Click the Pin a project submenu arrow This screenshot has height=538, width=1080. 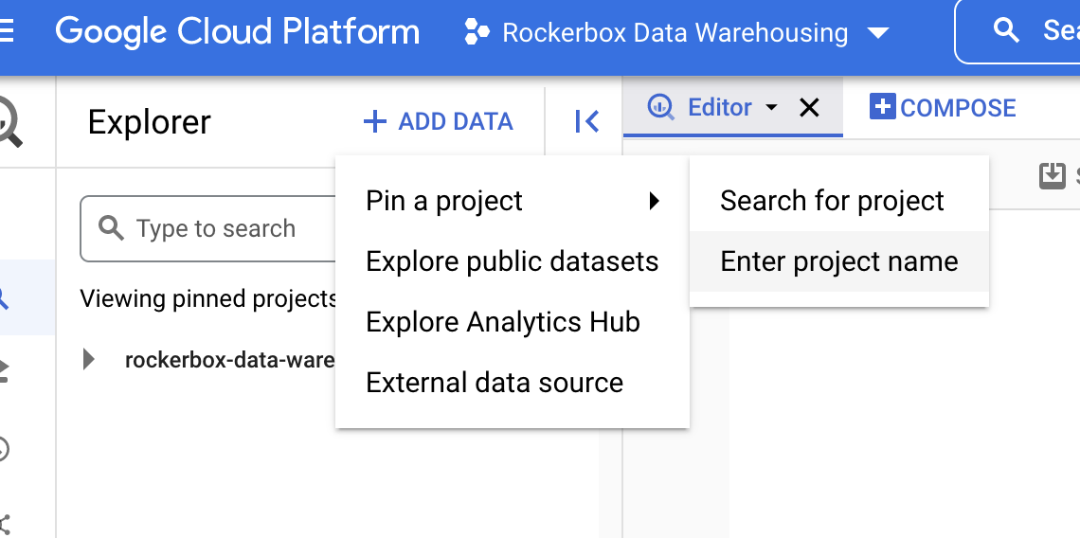655,201
